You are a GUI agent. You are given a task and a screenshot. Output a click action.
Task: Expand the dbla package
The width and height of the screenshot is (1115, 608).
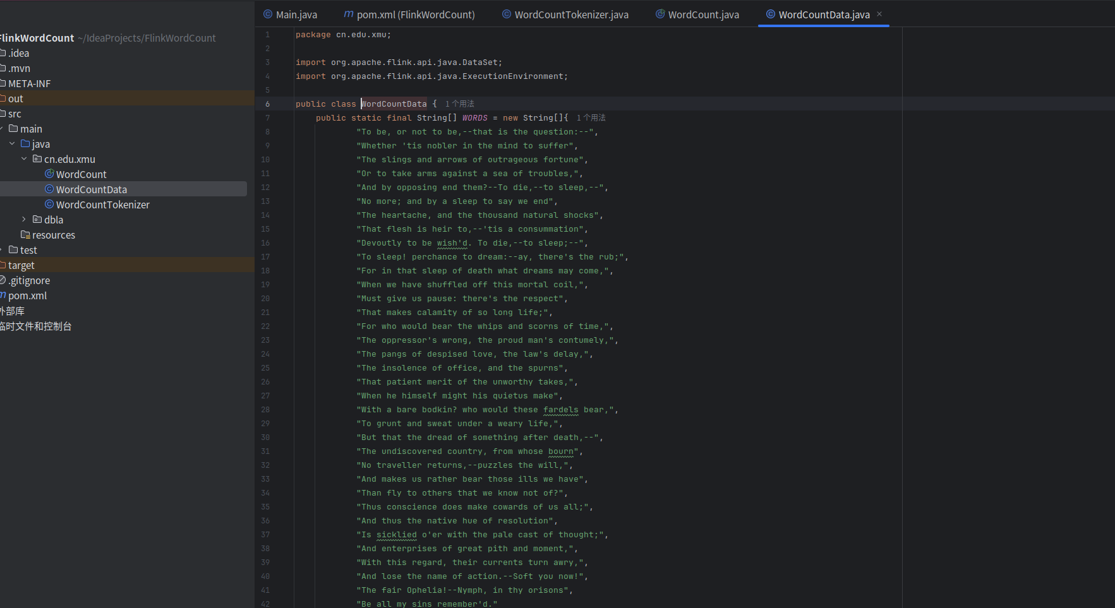[24, 220]
